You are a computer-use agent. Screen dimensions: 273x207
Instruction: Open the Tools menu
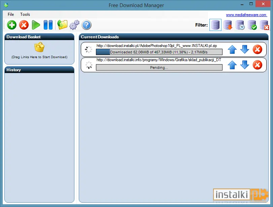[25, 14]
